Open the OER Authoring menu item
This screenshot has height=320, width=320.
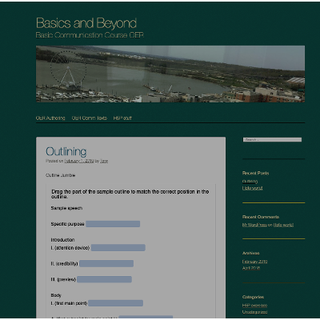tap(50, 118)
